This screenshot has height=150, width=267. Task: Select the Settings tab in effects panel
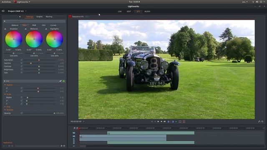point(30,17)
